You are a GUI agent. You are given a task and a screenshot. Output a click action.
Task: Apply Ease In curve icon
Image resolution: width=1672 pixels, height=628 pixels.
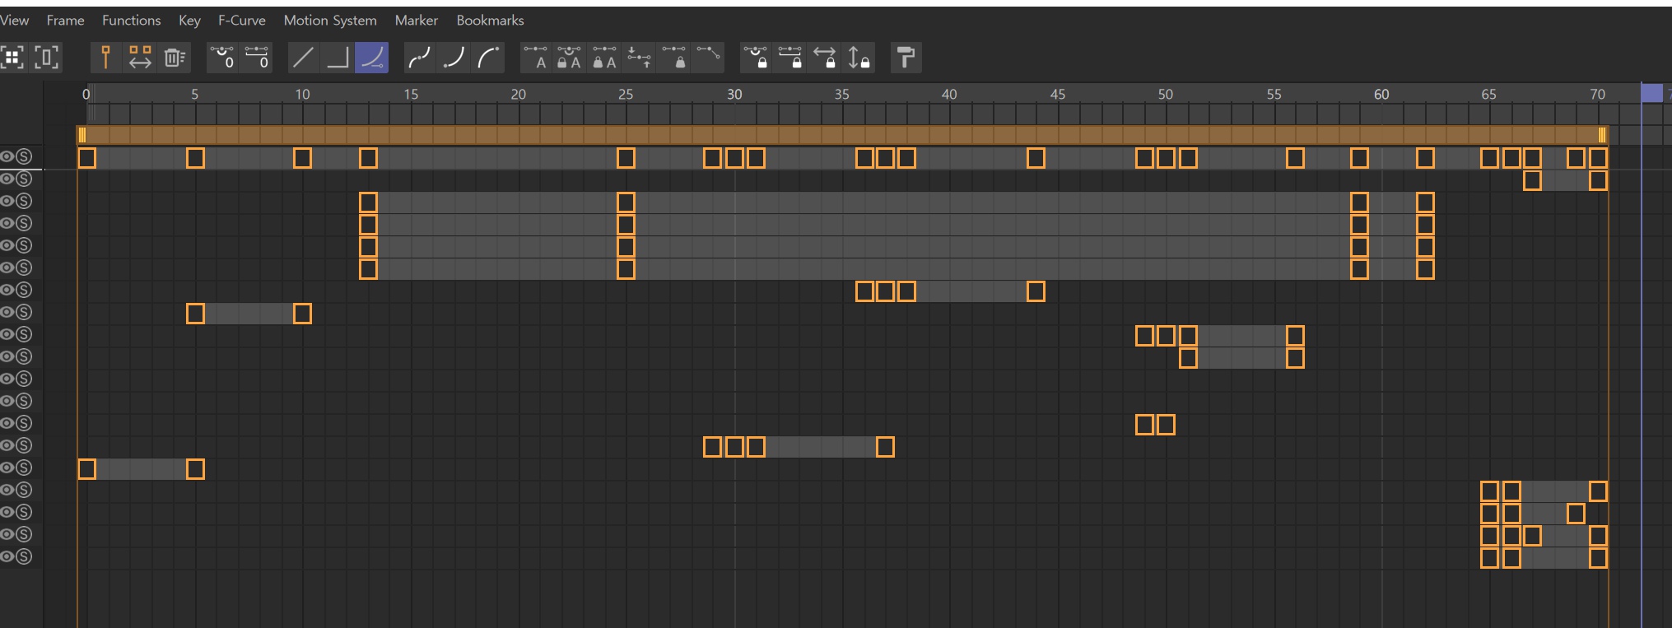[454, 58]
